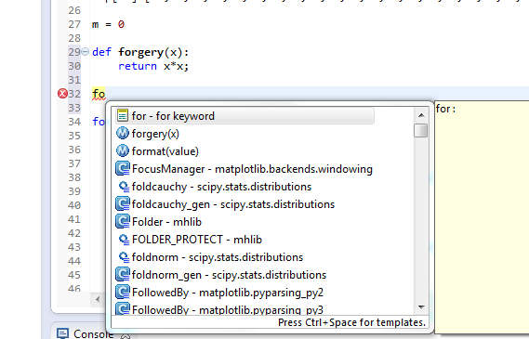
Task: Click the editor horizontal scroll-left arrow
Action: [x=98, y=299]
